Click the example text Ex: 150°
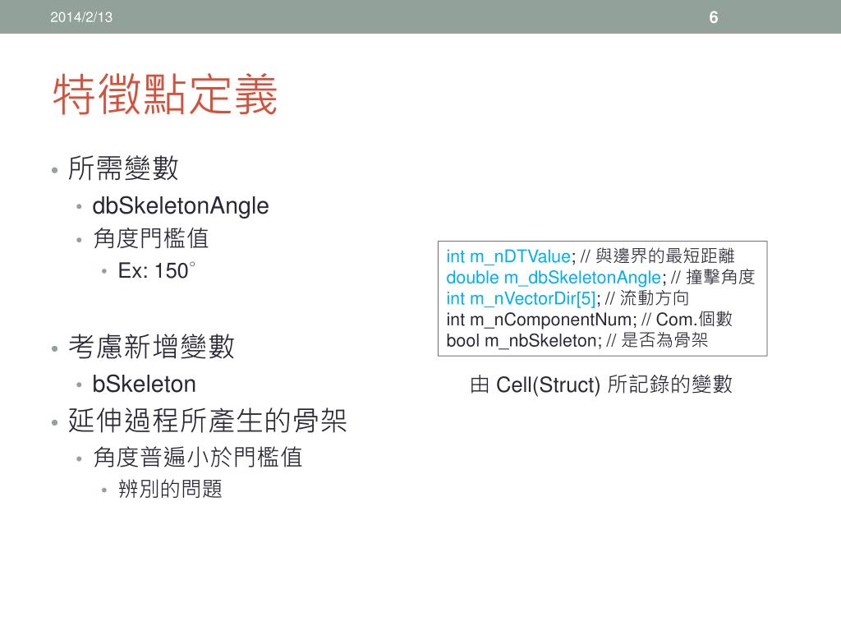The height and width of the screenshot is (631, 841). point(157,270)
